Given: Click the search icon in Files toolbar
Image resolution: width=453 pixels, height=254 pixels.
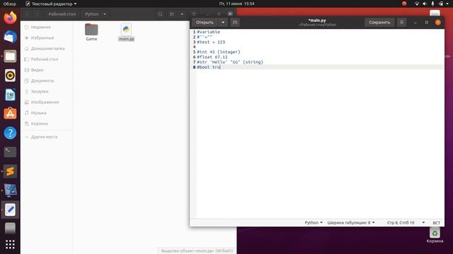Looking at the screenshot, I should (160, 14).
